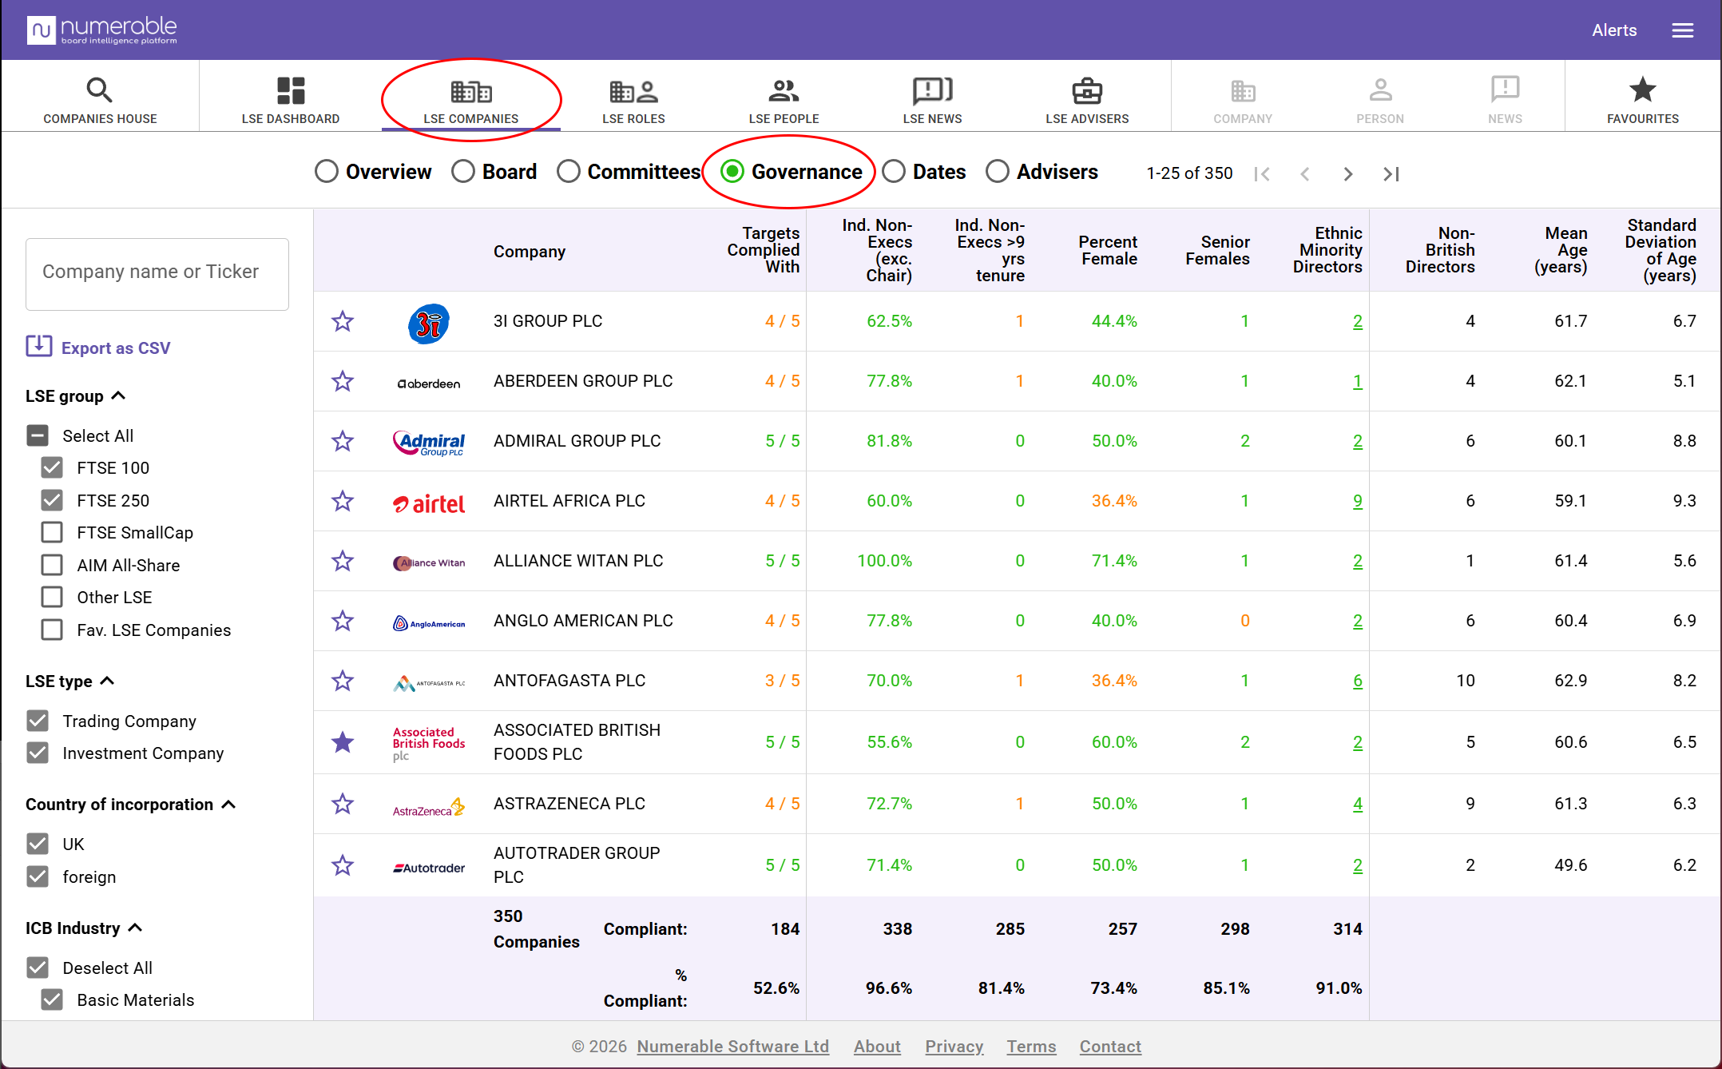Focus the Company name or Ticker field

(157, 274)
